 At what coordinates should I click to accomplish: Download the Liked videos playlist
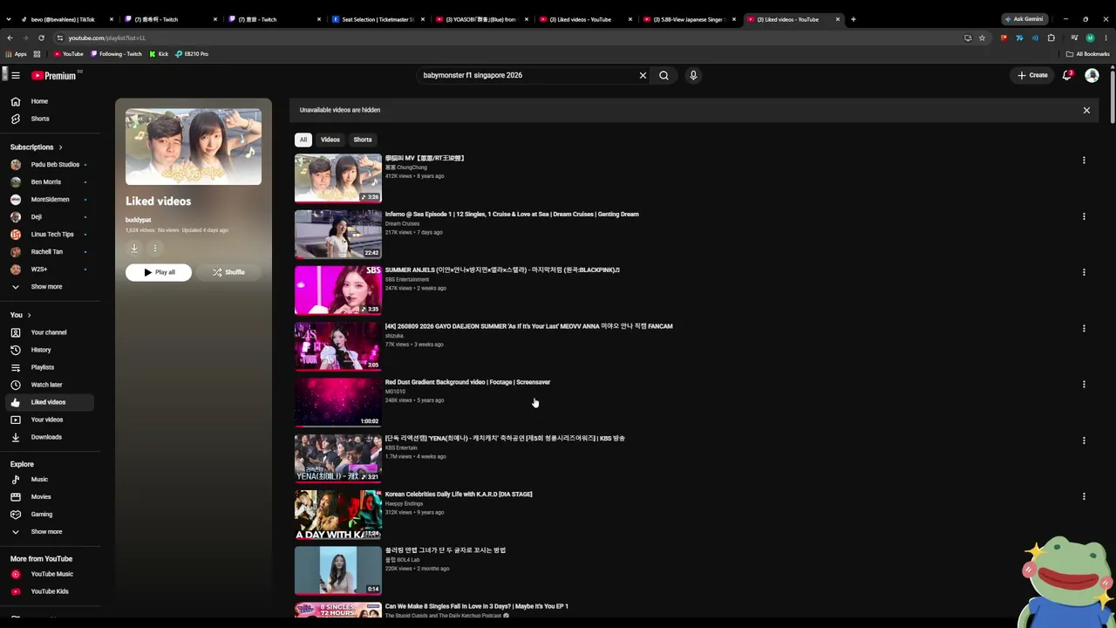(134, 248)
